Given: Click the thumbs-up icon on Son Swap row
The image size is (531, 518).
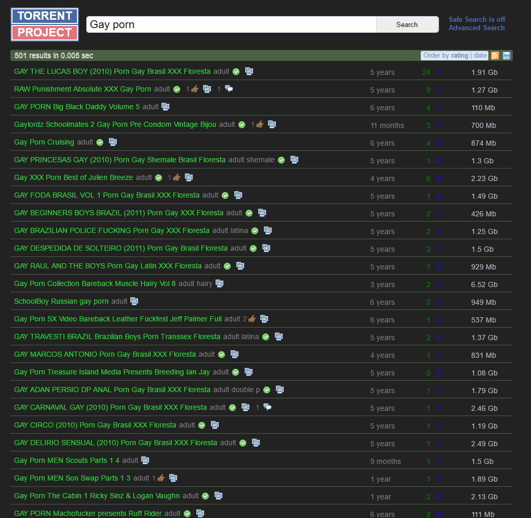Looking at the screenshot, I should pos(161,478).
